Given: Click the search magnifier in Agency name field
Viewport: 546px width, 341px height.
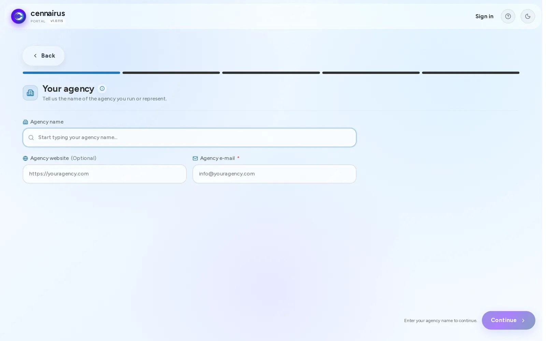Looking at the screenshot, I should [31, 137].
